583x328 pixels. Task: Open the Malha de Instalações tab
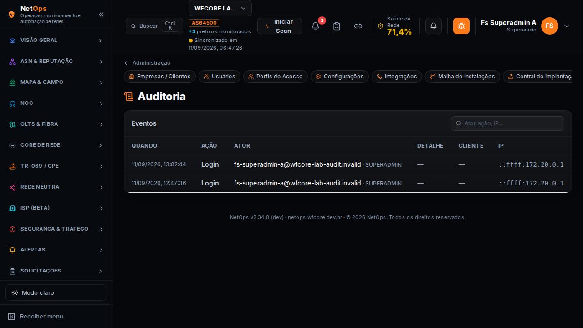tap(462, 77)
